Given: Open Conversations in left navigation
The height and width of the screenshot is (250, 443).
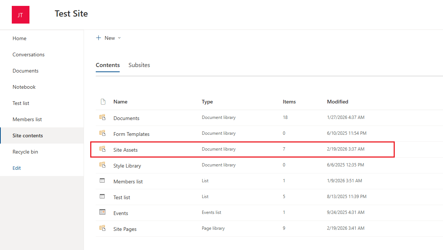Looking at the screenshot, I should [x=28, y=54].
